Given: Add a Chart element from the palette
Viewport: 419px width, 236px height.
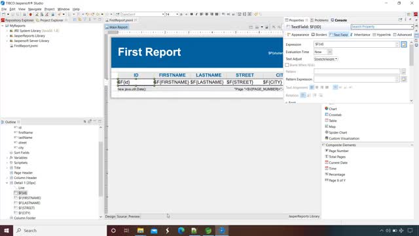Looking at the screenshot, I should click(x=331, y=109).
